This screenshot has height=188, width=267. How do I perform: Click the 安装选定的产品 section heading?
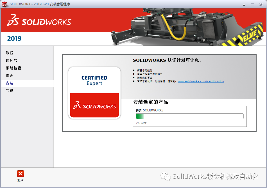click(x=151, y=102)
